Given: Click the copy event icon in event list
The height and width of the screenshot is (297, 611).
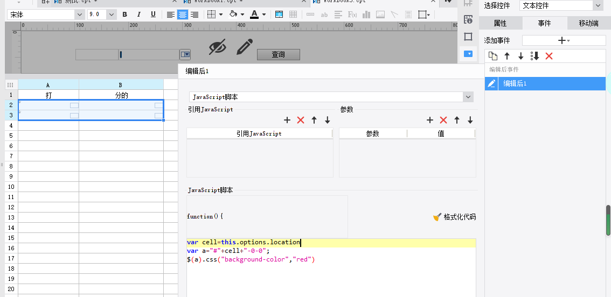Looking at the screenshot, I should pos(492,56).
